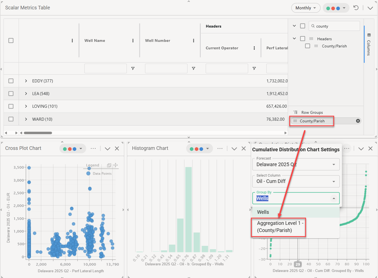Open Current Operator column menu dots

[254, 48]
